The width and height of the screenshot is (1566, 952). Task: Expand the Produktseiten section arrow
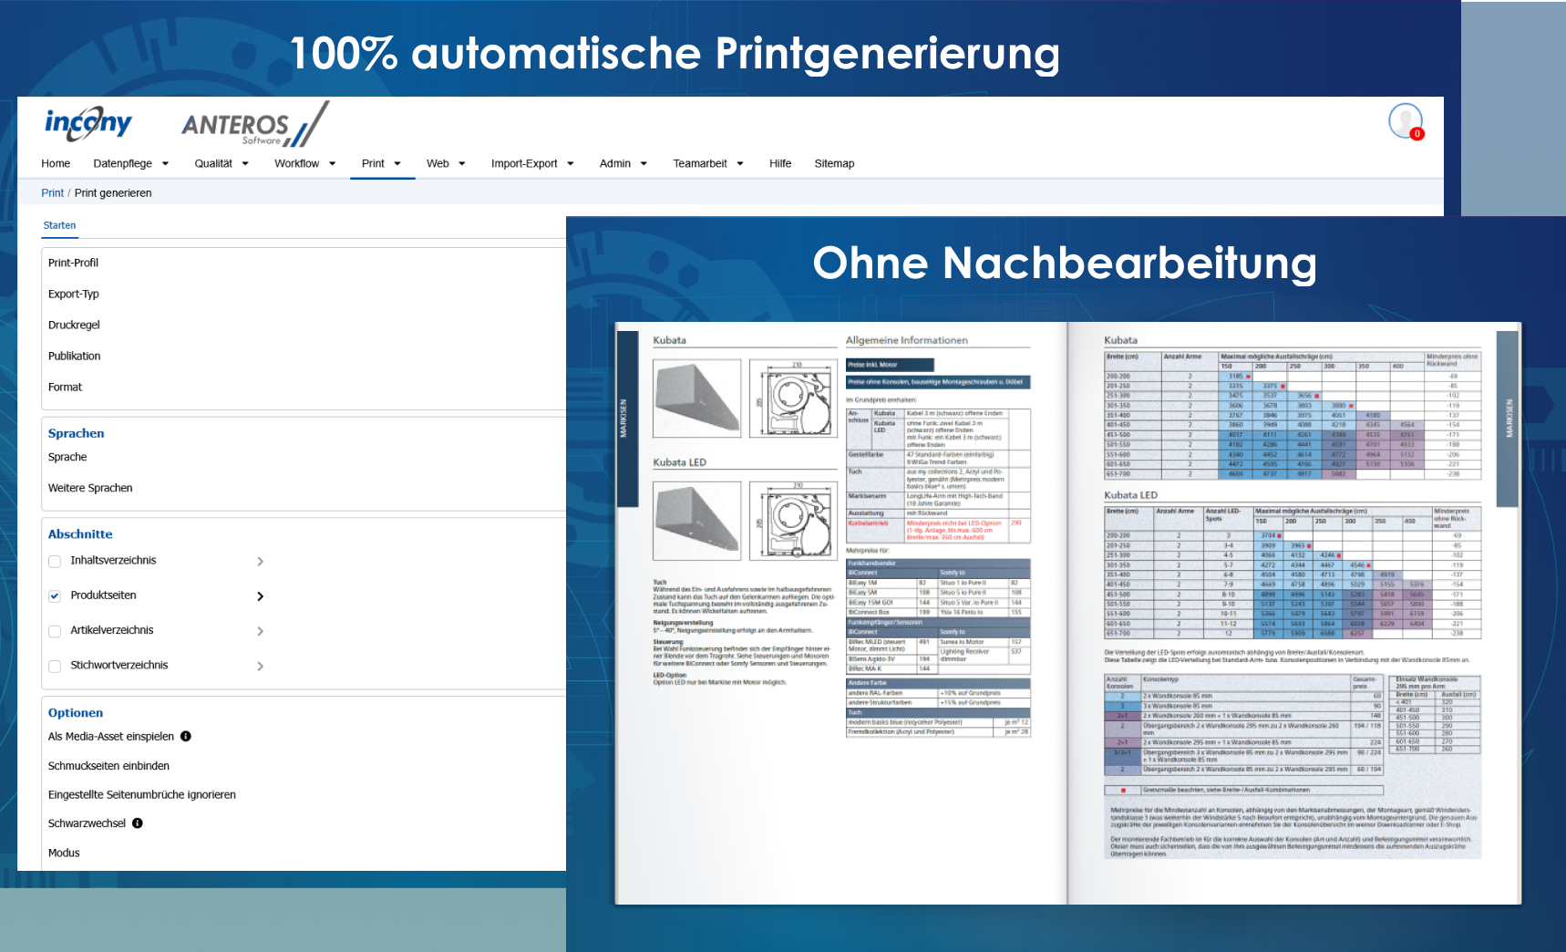point(261,596)
